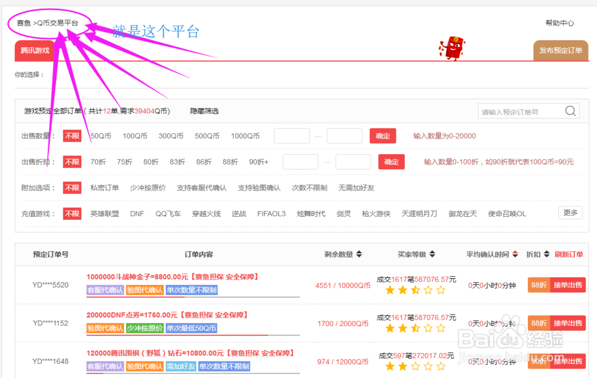Sort orders using 买家等级 arrows
The height and width of the screenshot is (378, 597).
(433, 254)
